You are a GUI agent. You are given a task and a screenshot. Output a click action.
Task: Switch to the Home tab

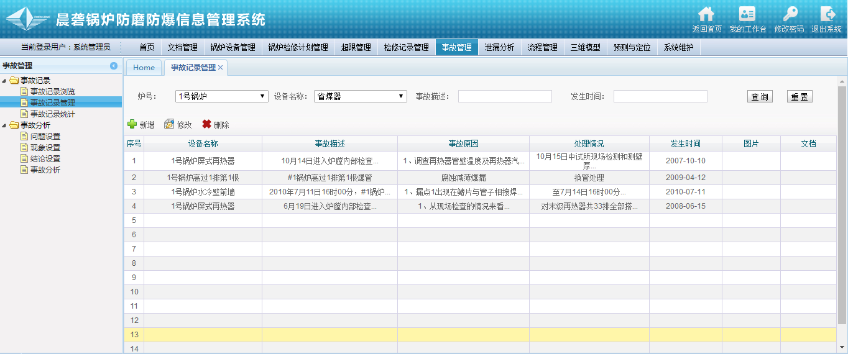point(144,68)
